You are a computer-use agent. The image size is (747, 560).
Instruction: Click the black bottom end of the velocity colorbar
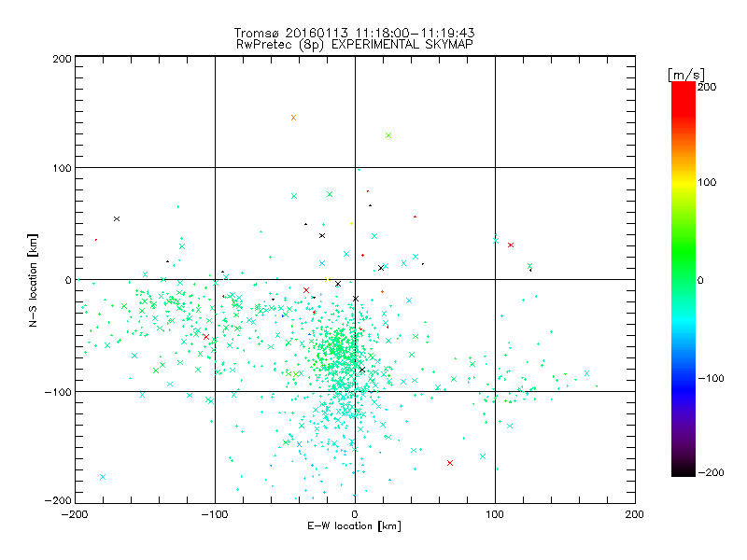(x=684, y=470)
